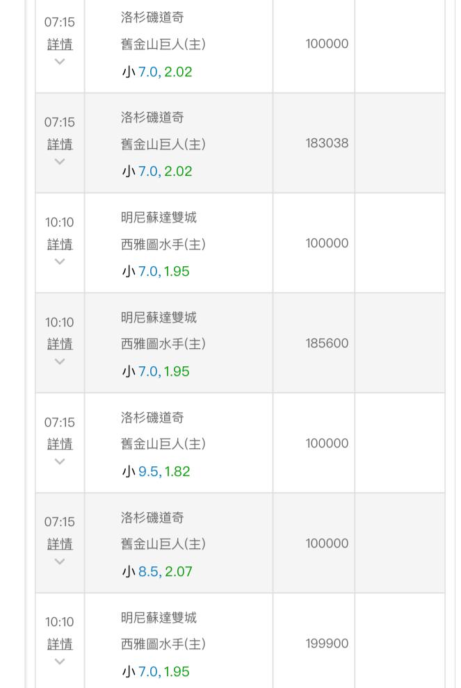Screen dimensions: 461x688
Task: Click the 小 7.0, 1.95 odds in the 185600 row
Action: (x=156, y=372)
